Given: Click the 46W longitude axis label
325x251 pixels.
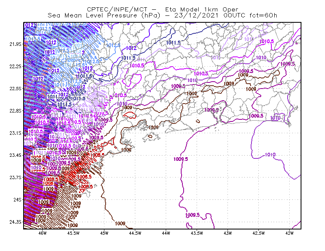Looking at the screenshot, I should [x=43, y=233].
